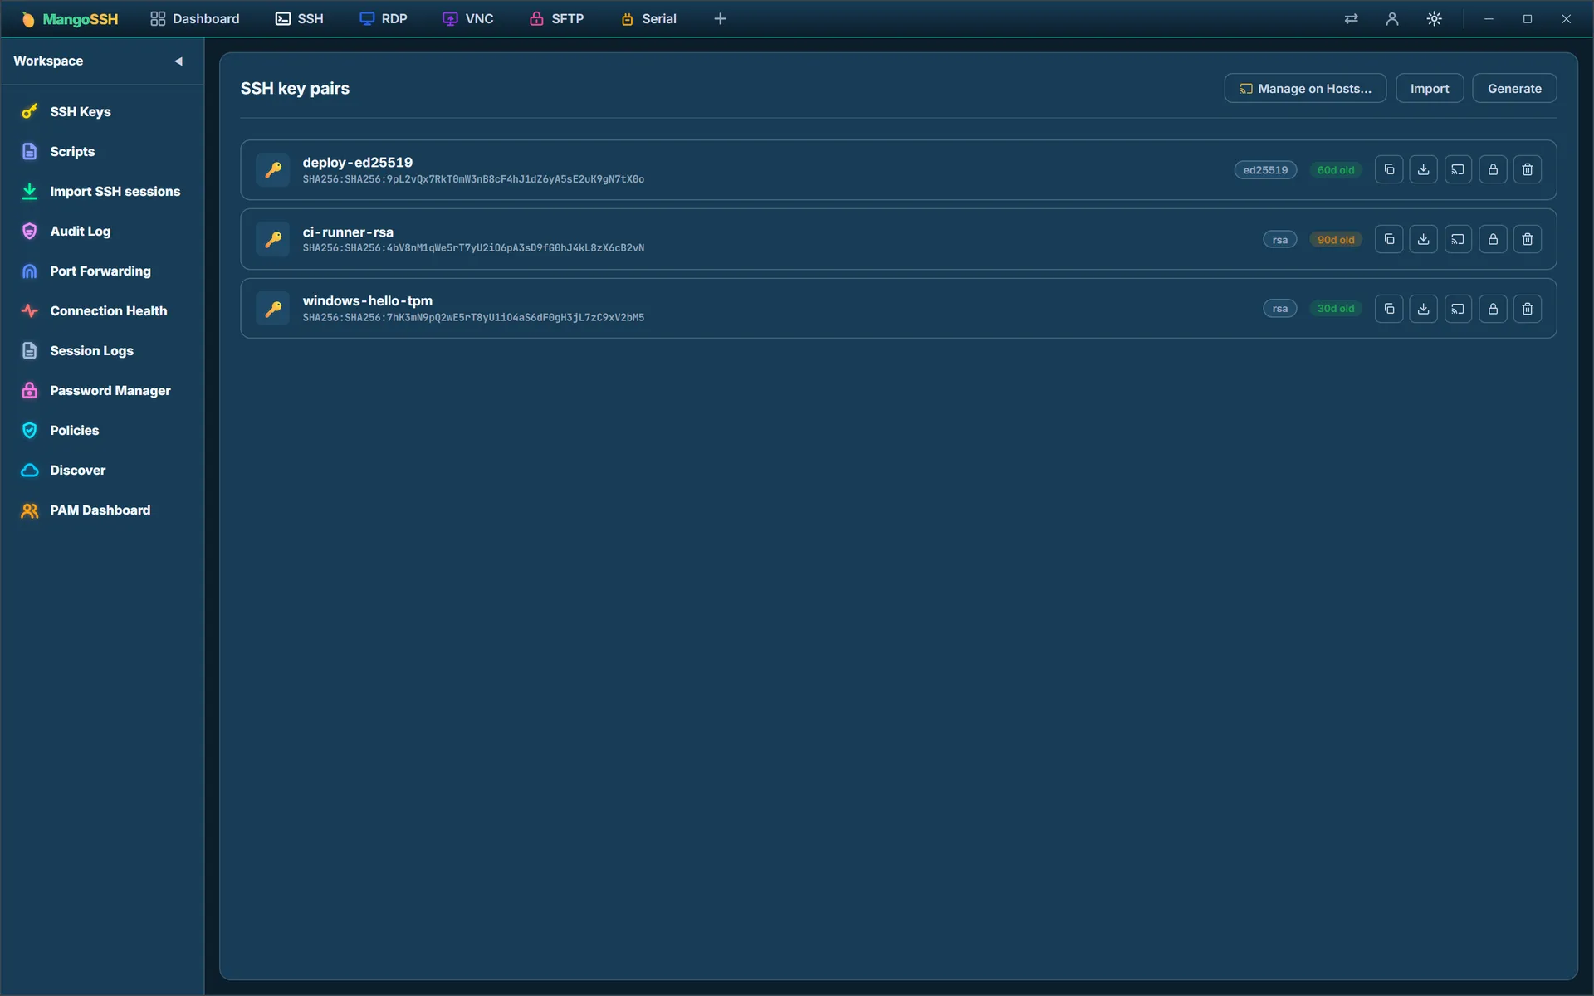Select the deploy-ed25519 key name
This screenshot has width=1594, height=996.
pyautogui.click(x=358, y=163)
